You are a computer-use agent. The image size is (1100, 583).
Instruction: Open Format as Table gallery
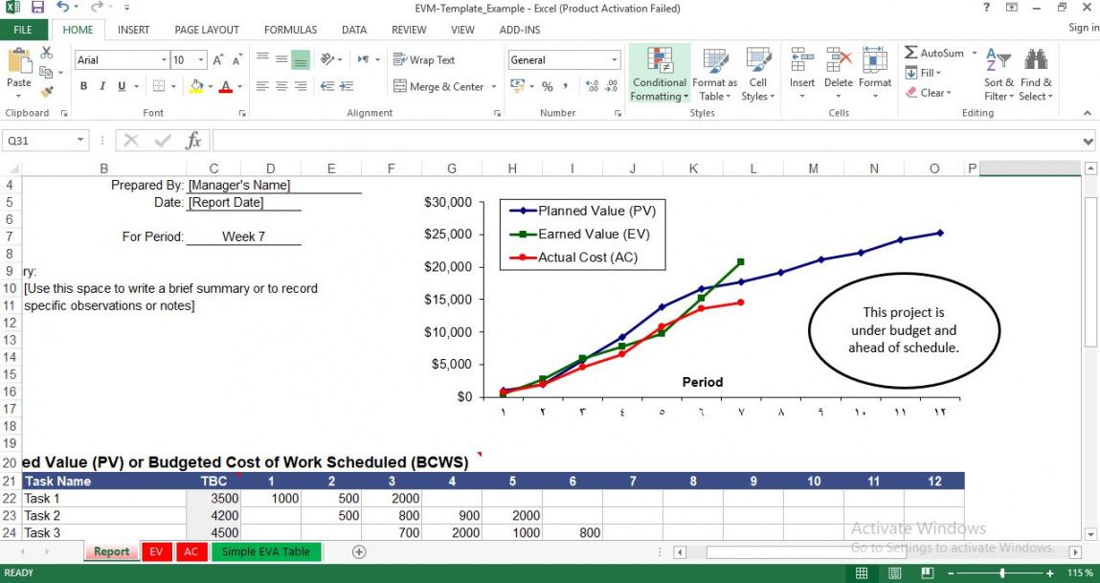715,75
